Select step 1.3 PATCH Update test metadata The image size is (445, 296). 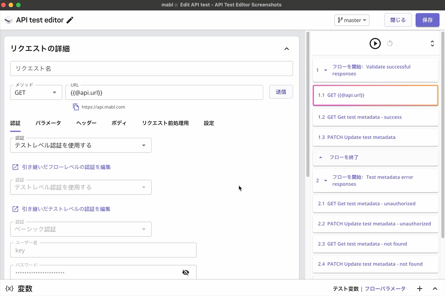click(x=375, y=137)
